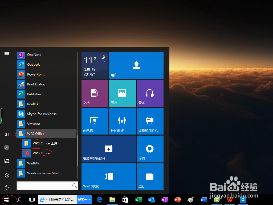Open File Explorer from taskbar
273x205 pixels.
tap(112, 200)
